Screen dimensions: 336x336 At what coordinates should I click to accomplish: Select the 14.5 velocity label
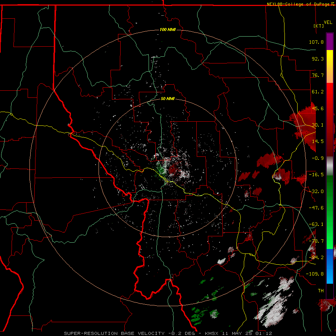pos(318,141)
